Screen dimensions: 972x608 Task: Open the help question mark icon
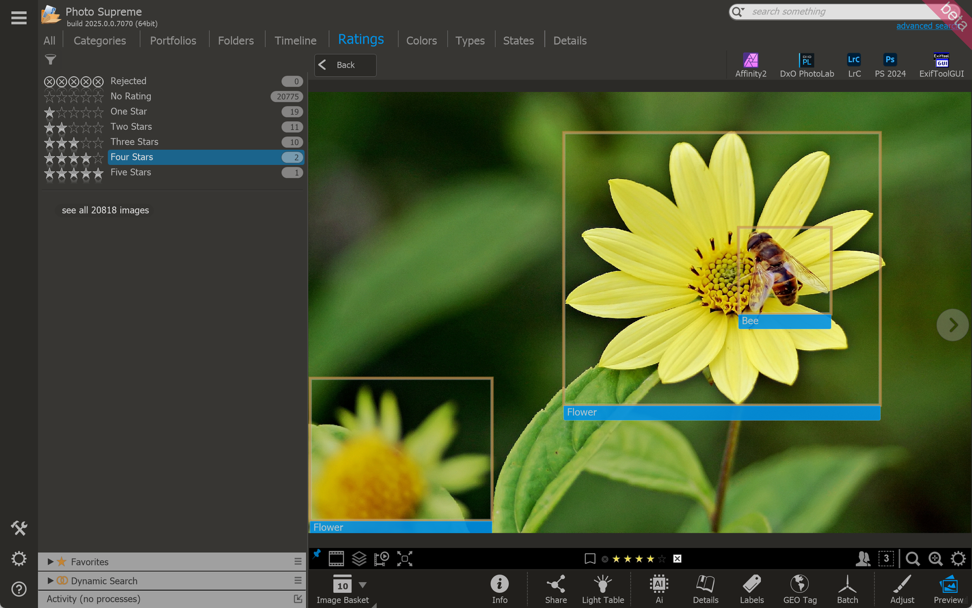point(19,589)
